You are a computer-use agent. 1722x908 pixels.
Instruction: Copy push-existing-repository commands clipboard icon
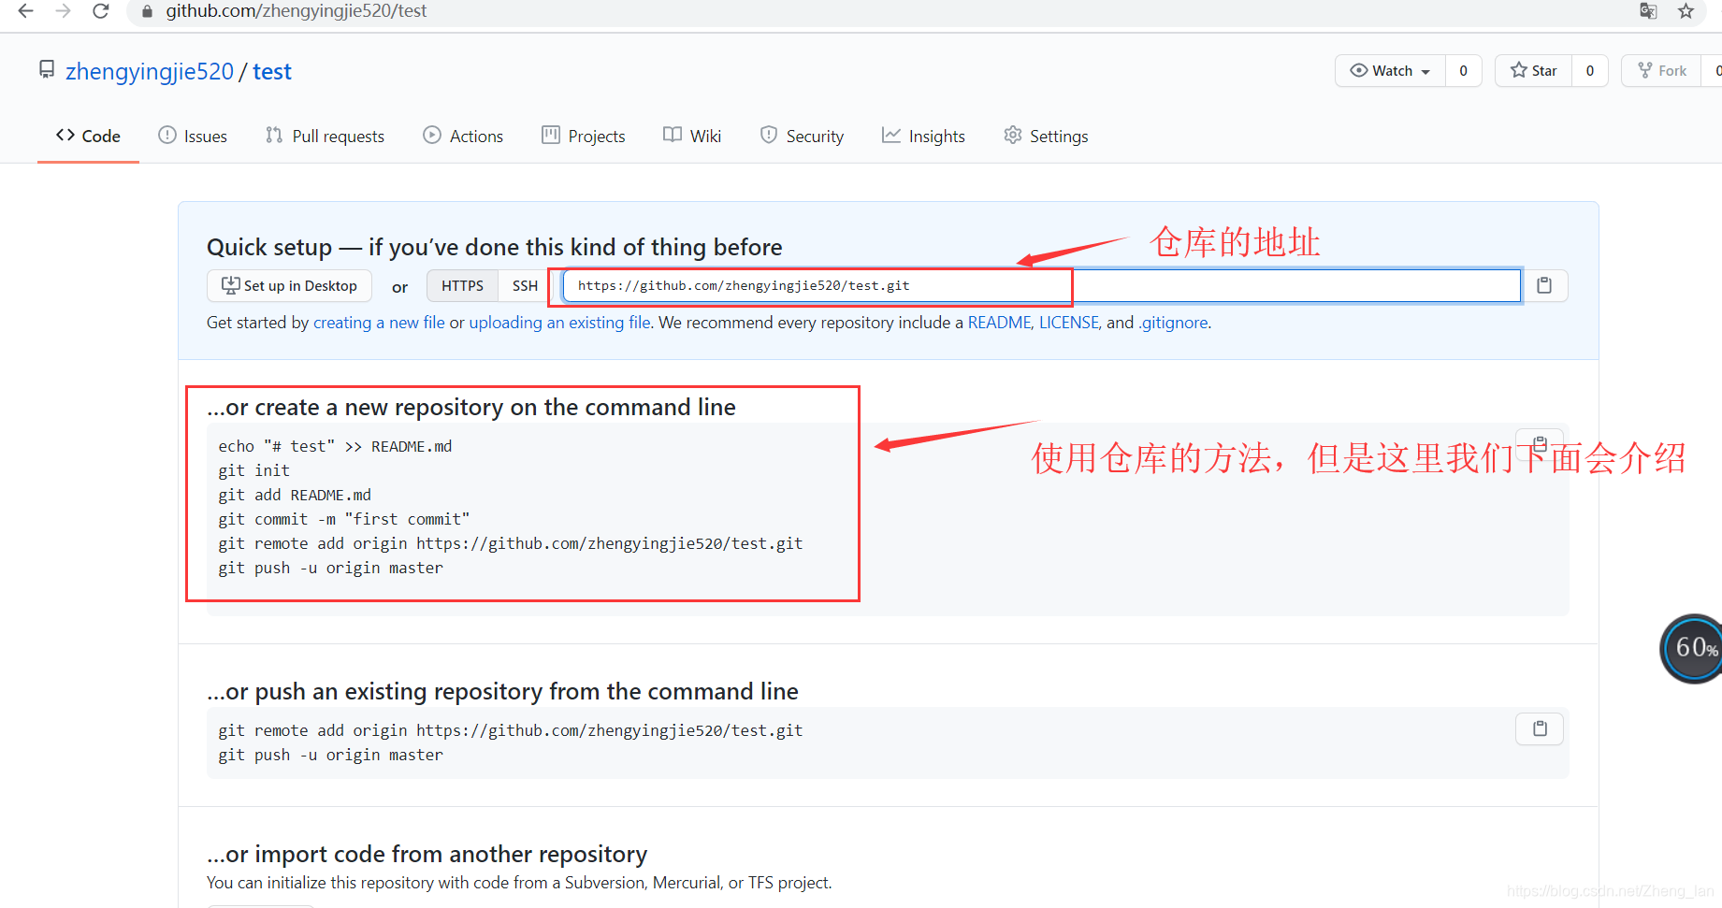[x=1540, y=728]
